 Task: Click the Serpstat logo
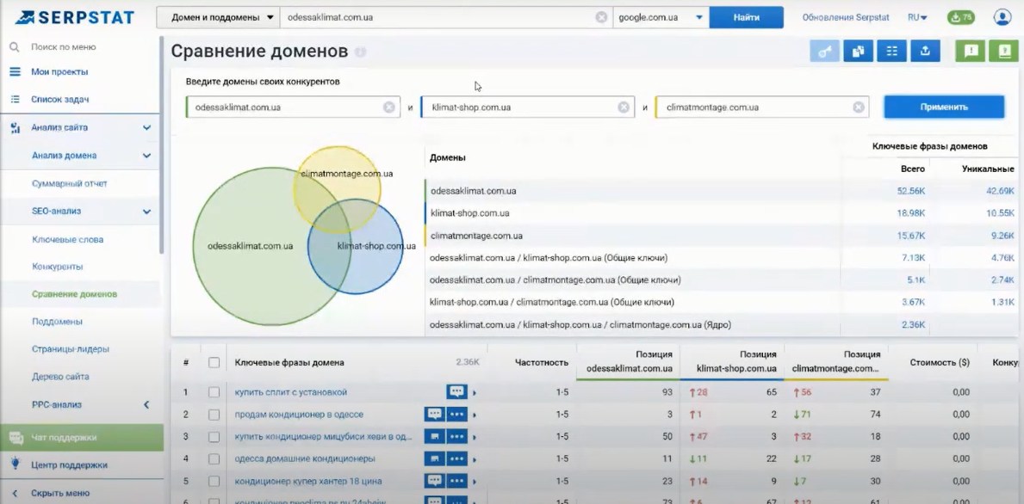pos(74,17)
